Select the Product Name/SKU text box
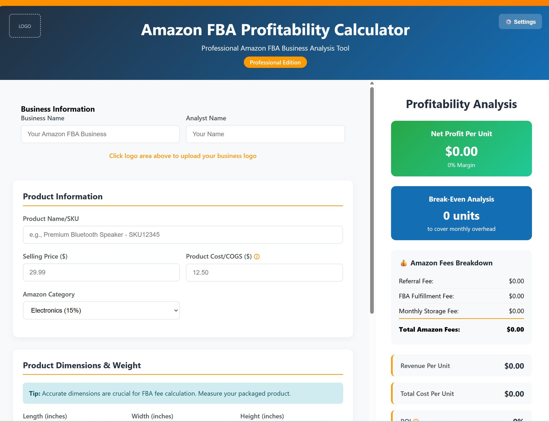 (183, 235)
